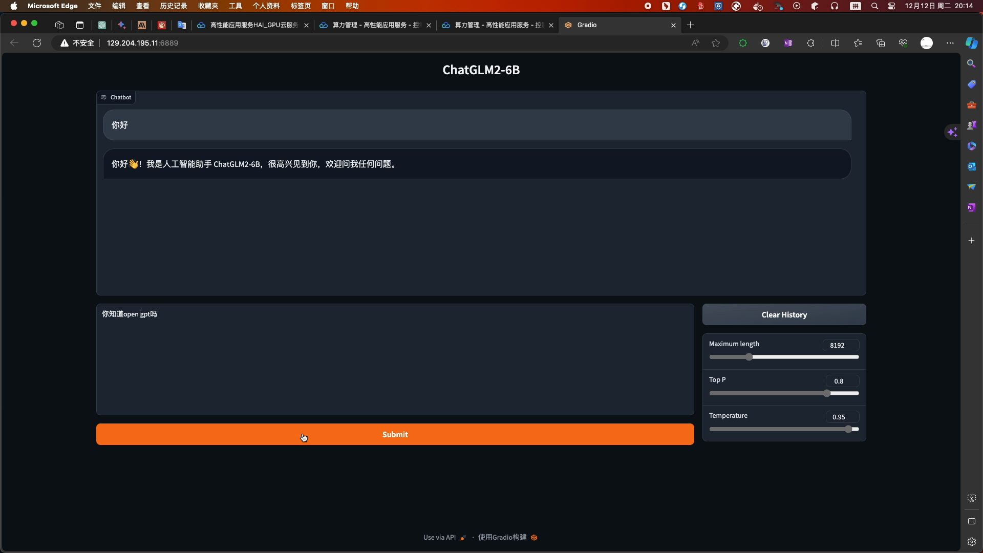Click the Clear History button
Screen dimensions: 983x553
tap(784, 314)
